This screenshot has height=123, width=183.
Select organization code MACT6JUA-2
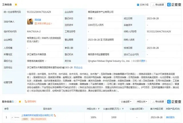(x=34, y=31)
